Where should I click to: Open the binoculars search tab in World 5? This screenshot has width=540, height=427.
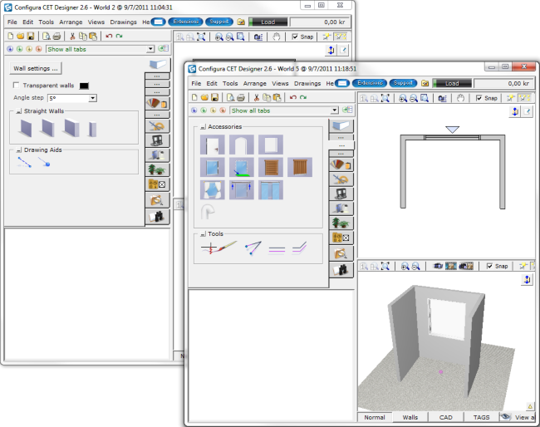pyautogui.click(x=341, y=270)
